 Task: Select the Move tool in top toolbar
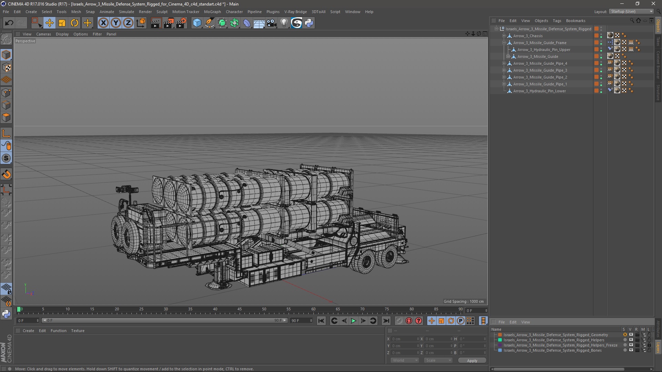(49, 23)
